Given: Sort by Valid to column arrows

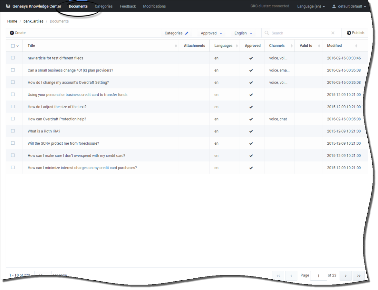Looking at the screenshot, I should (319, 46).
